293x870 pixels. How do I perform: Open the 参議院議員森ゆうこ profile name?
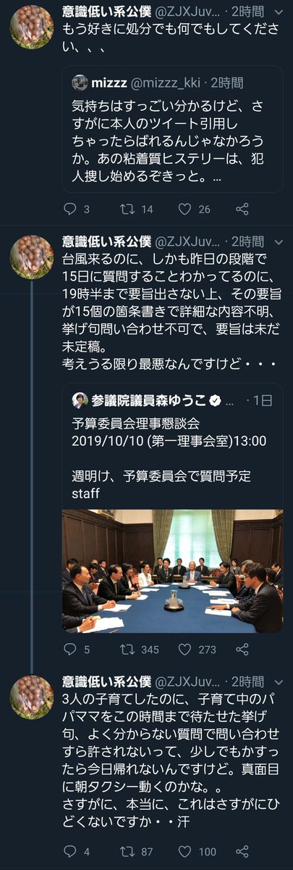point(149,400)
